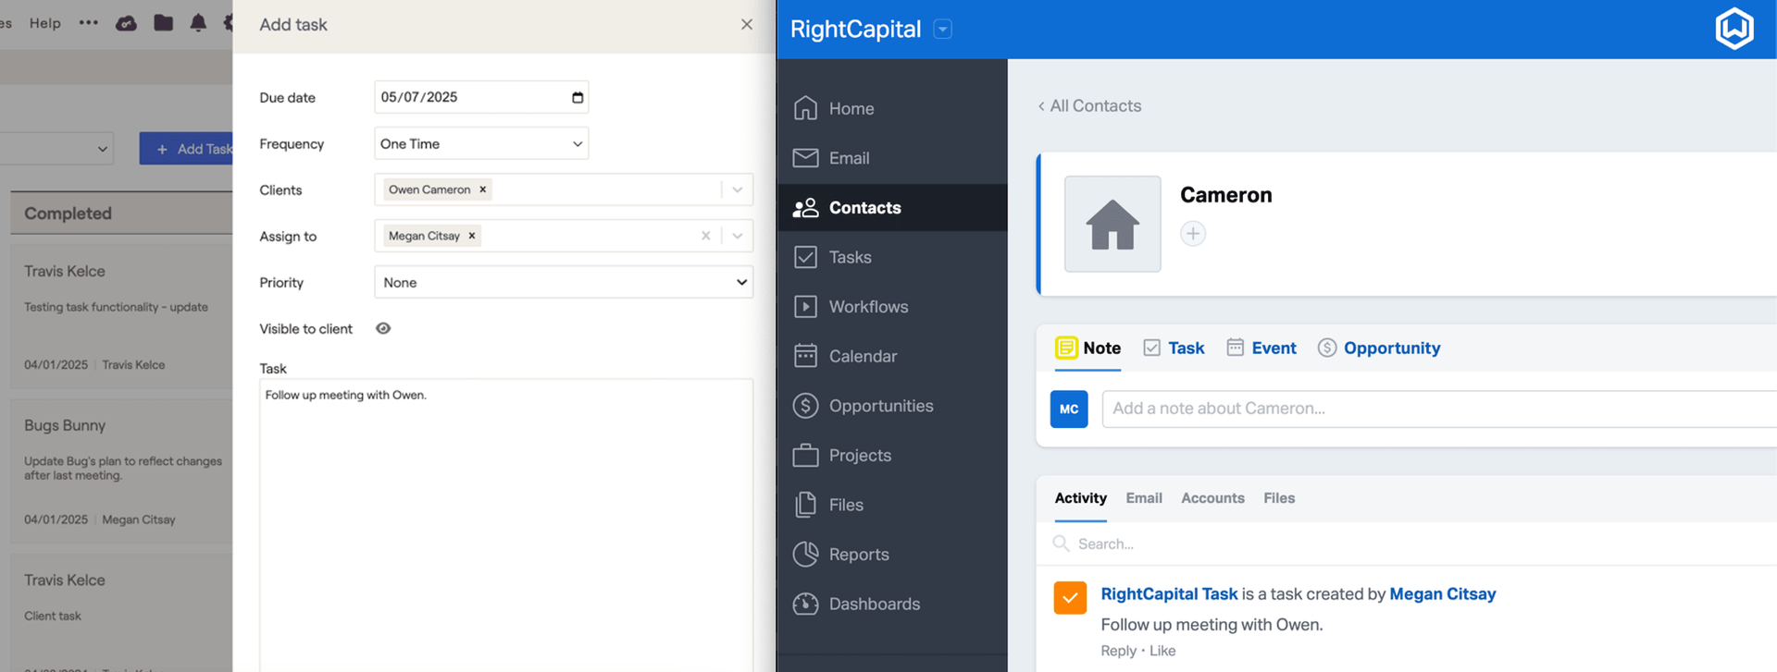Expand the Frequency dropdown
1777x672 pixels.
tap(481, 144)
